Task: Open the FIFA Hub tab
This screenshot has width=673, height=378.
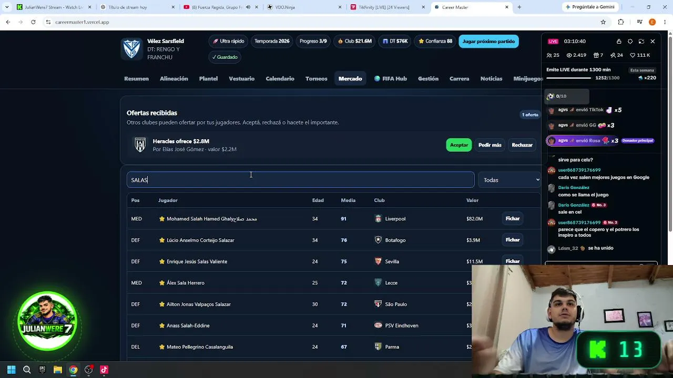Action: pyautogui.click(x=391, y=79)
